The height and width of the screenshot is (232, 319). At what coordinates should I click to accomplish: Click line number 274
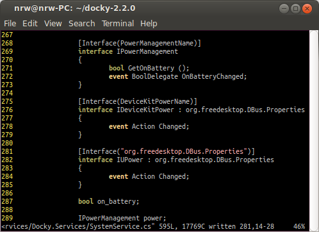coord(7,93)
